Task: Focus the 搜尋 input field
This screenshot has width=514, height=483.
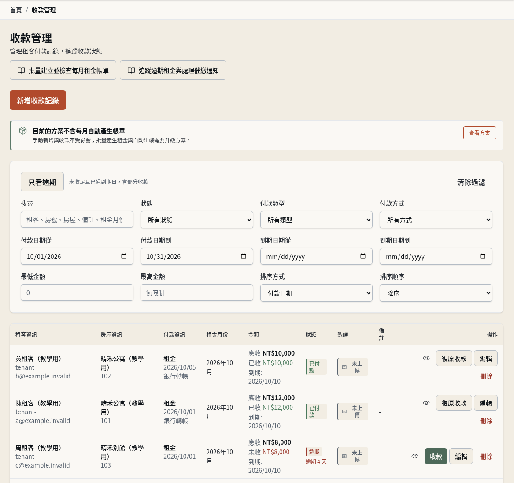Action: point(77,219)
